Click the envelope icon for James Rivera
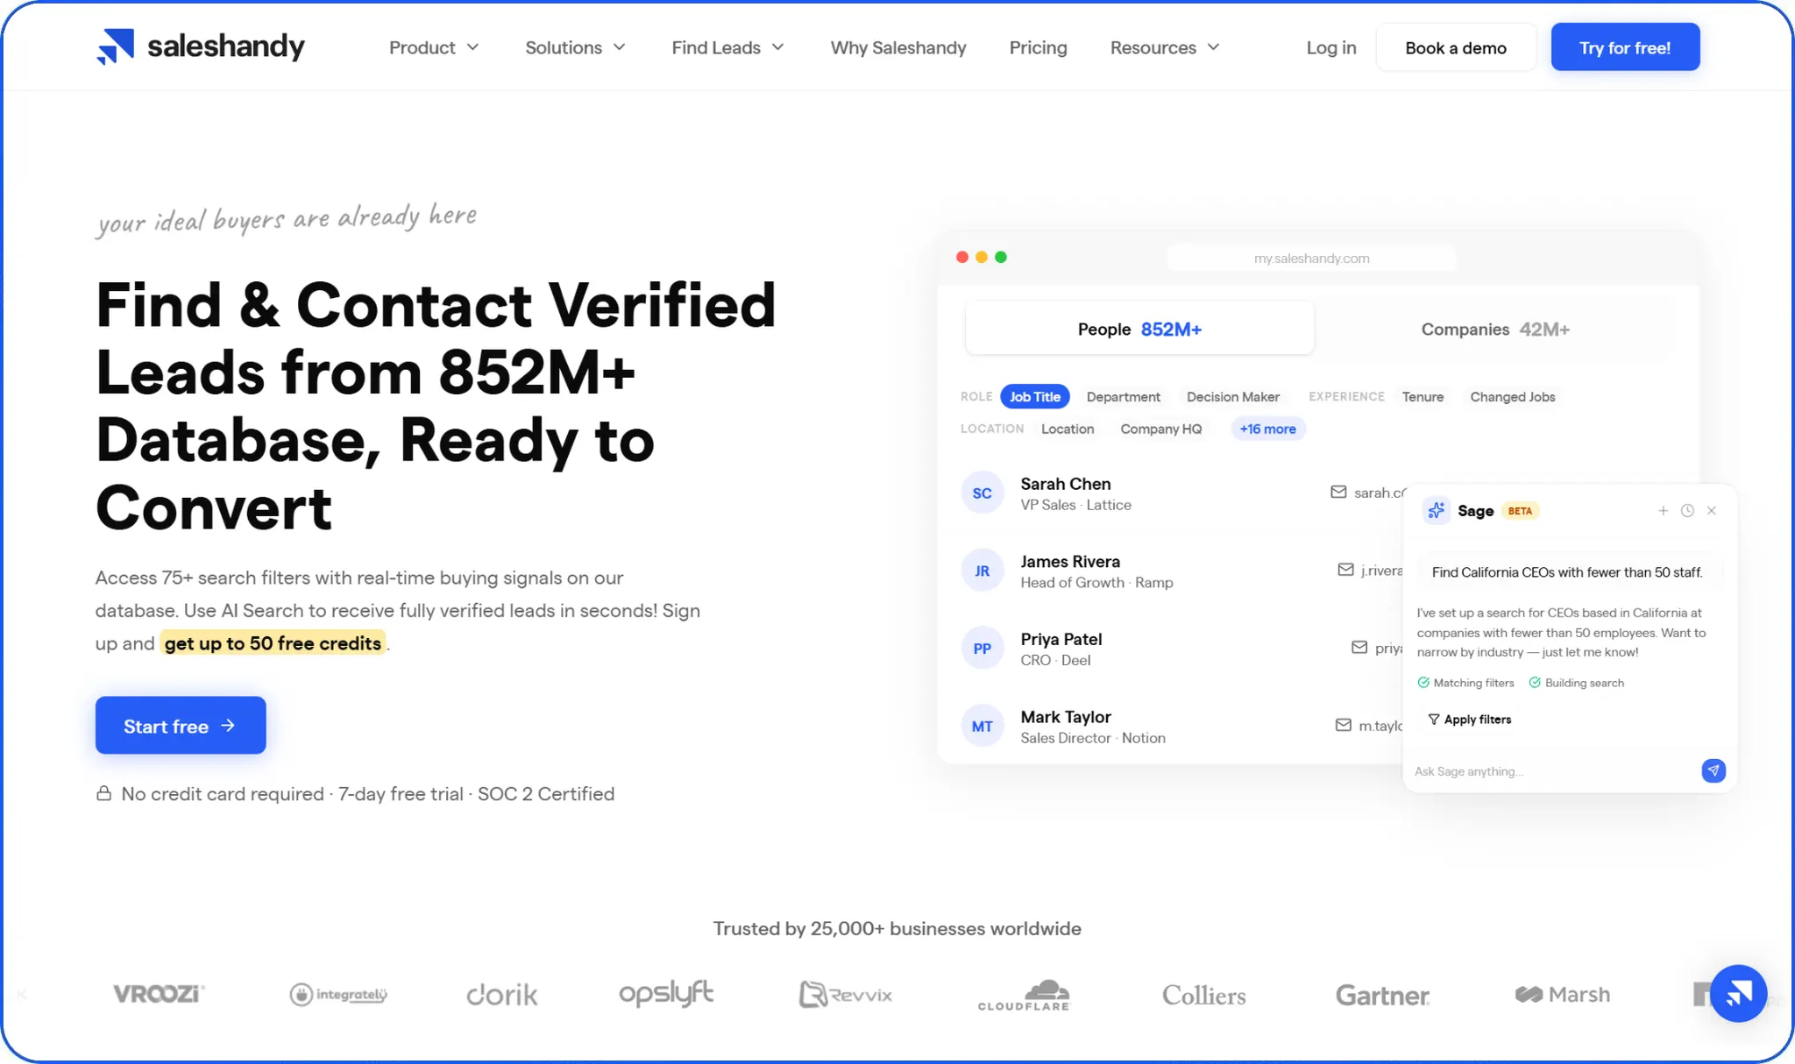 click(x=1345, y=570)
